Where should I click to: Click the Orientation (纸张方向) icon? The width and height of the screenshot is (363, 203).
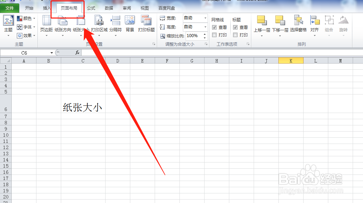tap(63, 20)
